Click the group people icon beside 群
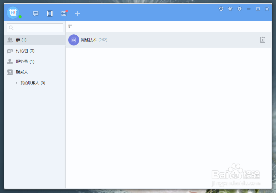The width and height of the screenshot is (276, 193). click(10, 40)
